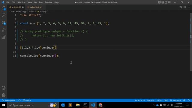
Task: Open the Selection menu
Action: [21, 2]
